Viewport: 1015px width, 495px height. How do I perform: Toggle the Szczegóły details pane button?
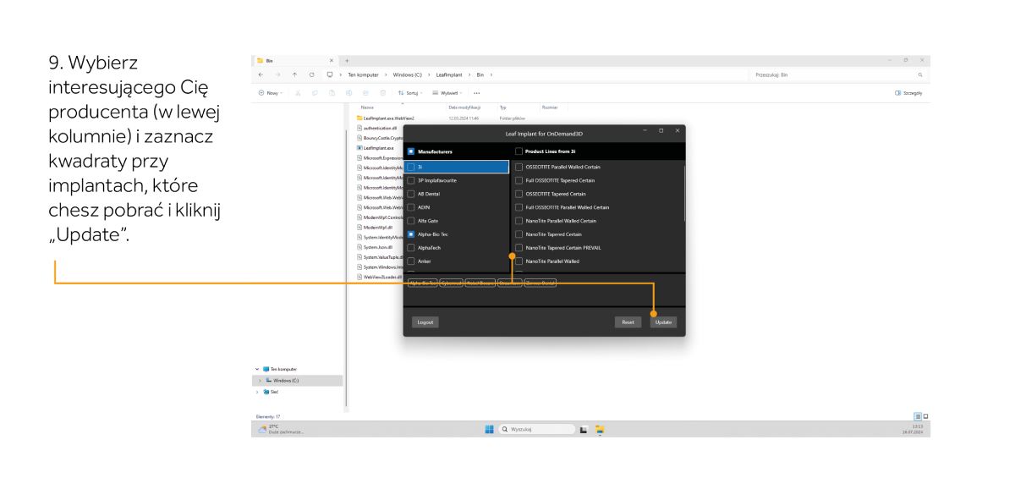point(909,92)
